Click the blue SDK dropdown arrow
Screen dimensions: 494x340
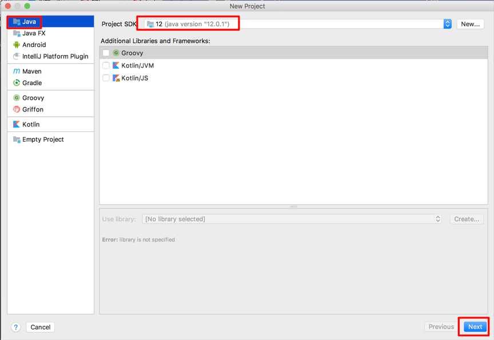(447, 24)
